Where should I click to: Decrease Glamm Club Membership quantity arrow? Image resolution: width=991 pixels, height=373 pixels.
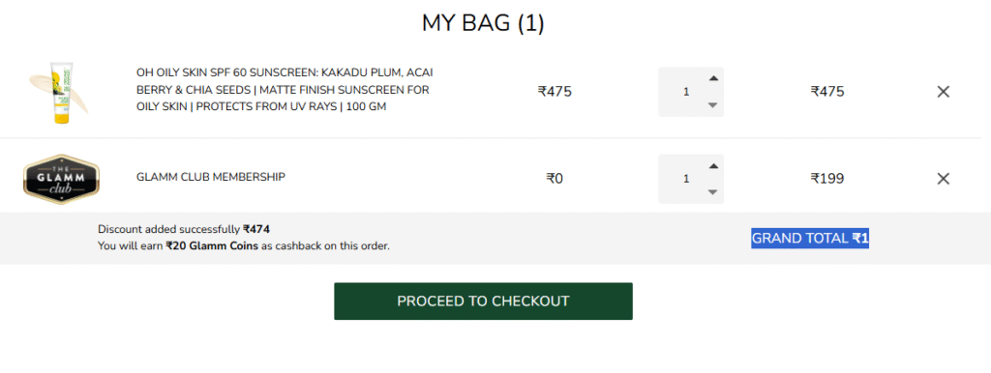tap(713, 192)
